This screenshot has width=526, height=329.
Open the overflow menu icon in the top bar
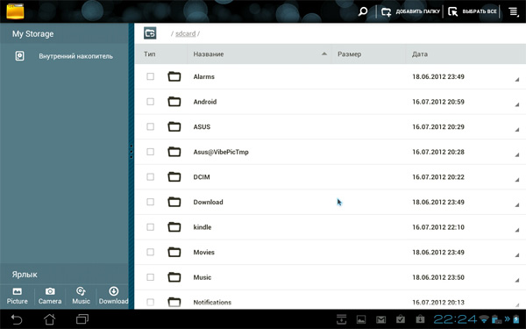pyautogui.click(x=514, y=11)
